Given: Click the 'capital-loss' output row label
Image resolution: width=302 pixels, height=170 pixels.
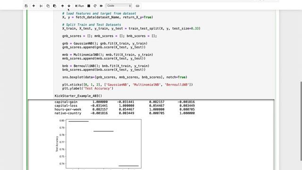Looking at the screenshot, I should [x=66, y=106].
